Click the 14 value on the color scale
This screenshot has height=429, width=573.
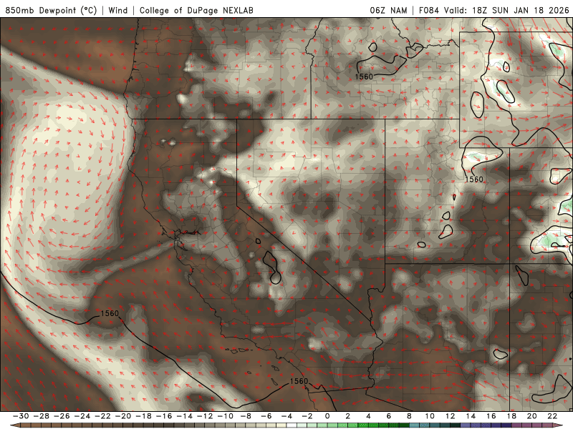click(471, 416)
